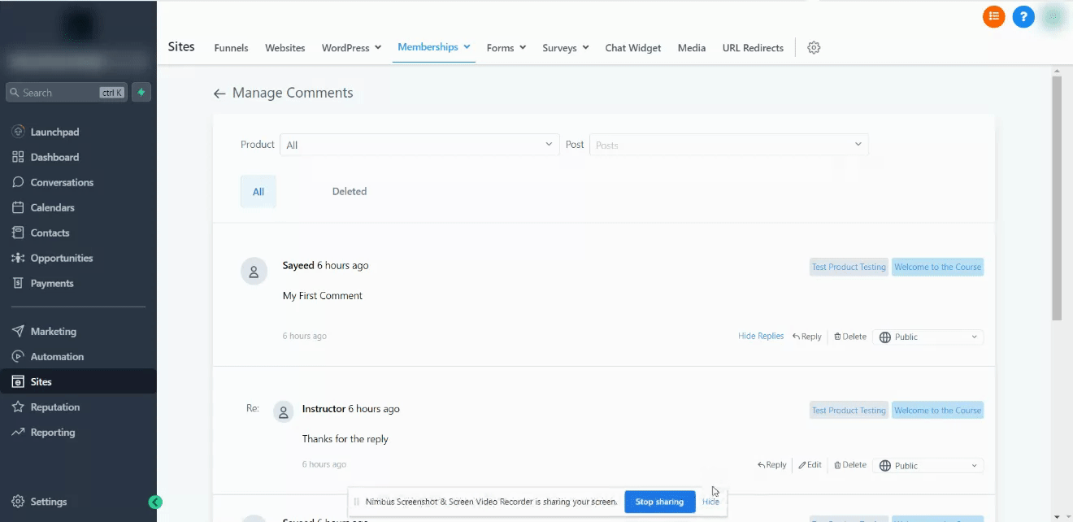Delete the Instructor's reply comment
Viewport: 1073px width, 522px height.
tap(850, 465)
